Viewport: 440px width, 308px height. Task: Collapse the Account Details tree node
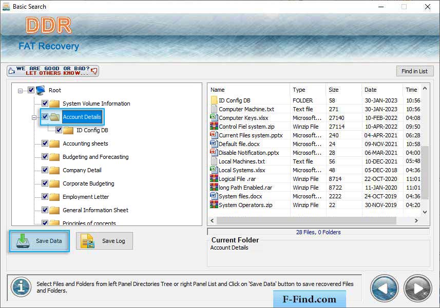[x=34, y=117]
